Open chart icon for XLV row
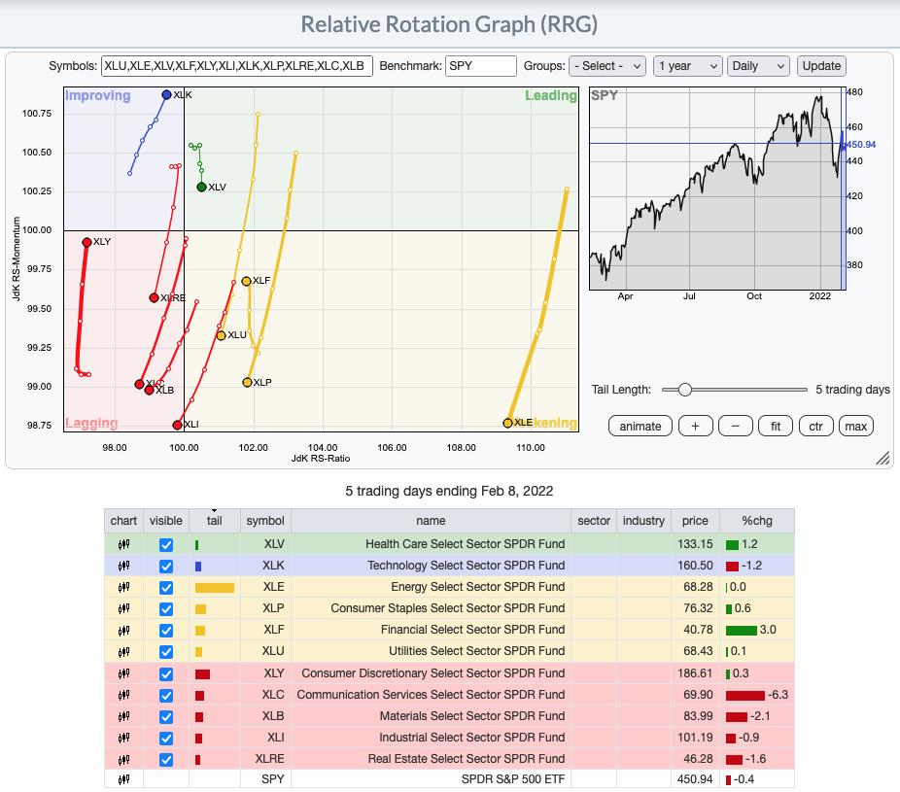 (x=123, y=544)
